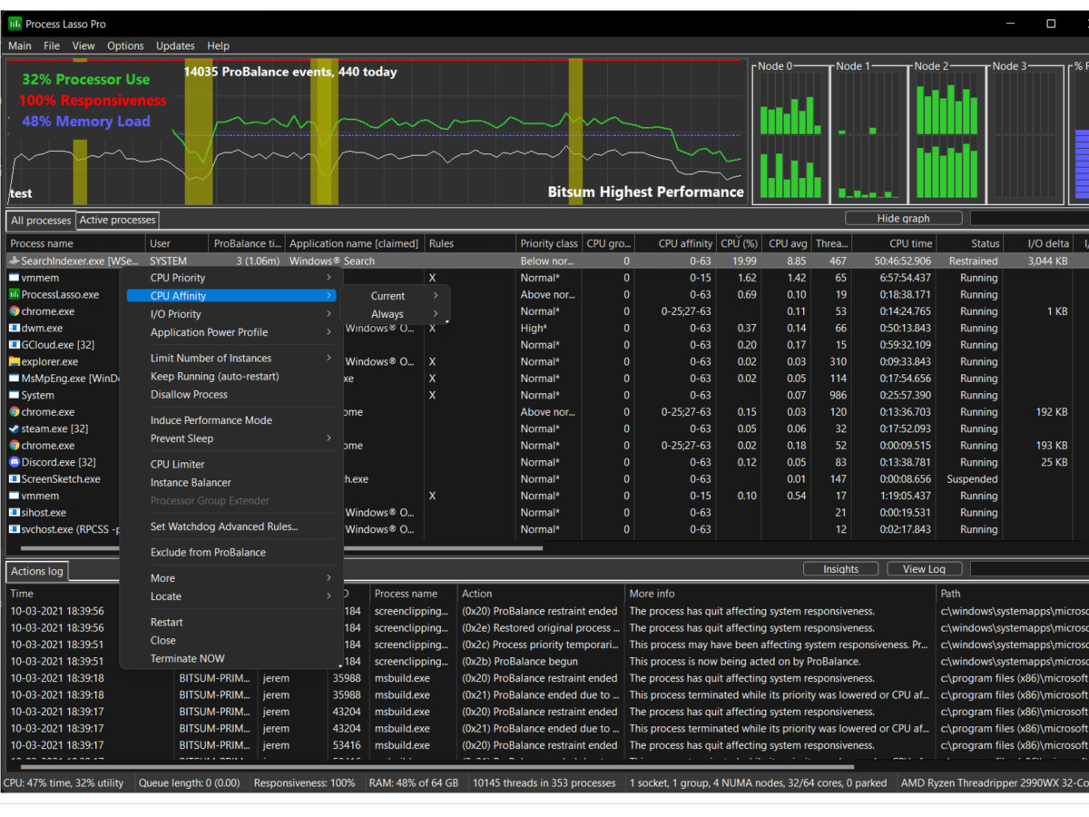Click the dwm.exe process icon
1089x817 pixels.
(14, 329)
